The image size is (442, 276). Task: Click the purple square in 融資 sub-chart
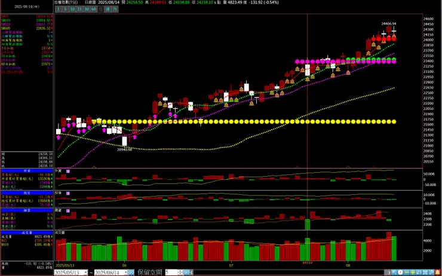[x=68, y=211]
